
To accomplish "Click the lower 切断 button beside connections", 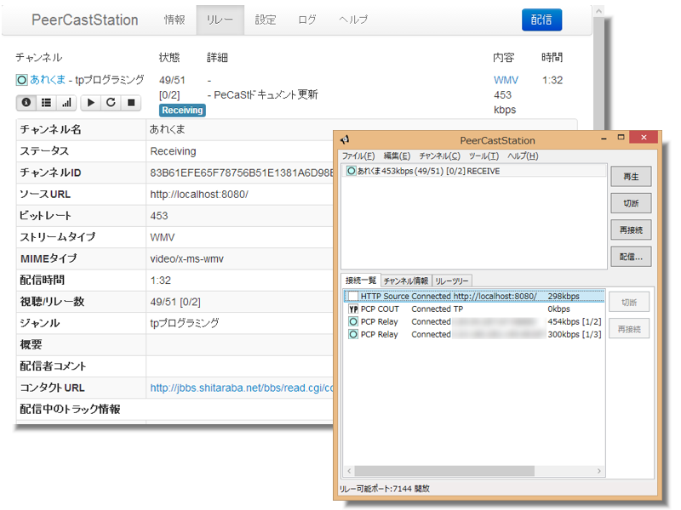I will point(629,303).
